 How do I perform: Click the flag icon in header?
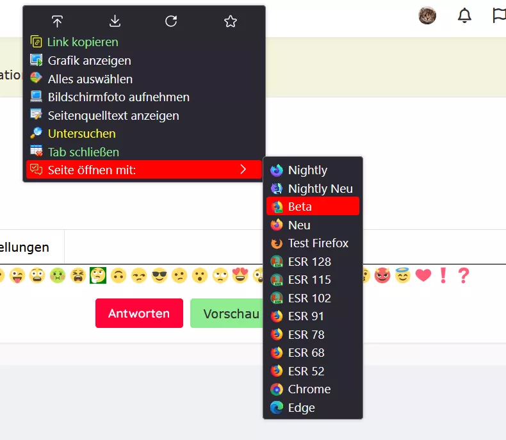tap(499, 15)
